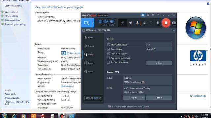Select Bandicam screen recording mode button
Screen dimensions: 211x118
pyautogui.click(x=86, y=23)
